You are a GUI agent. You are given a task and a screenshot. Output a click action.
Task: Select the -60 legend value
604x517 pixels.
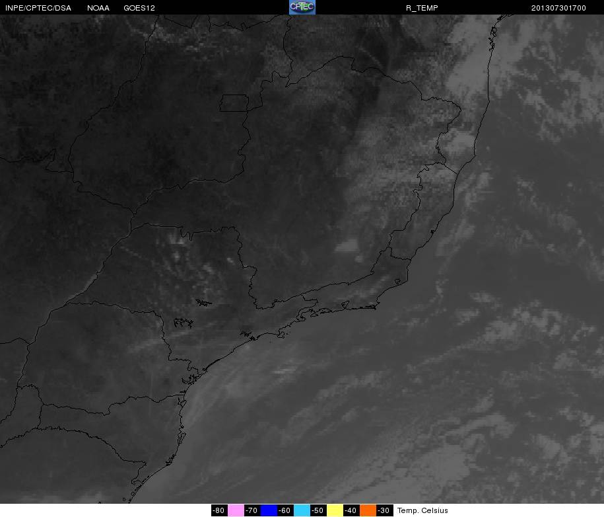tap(285, 510)
